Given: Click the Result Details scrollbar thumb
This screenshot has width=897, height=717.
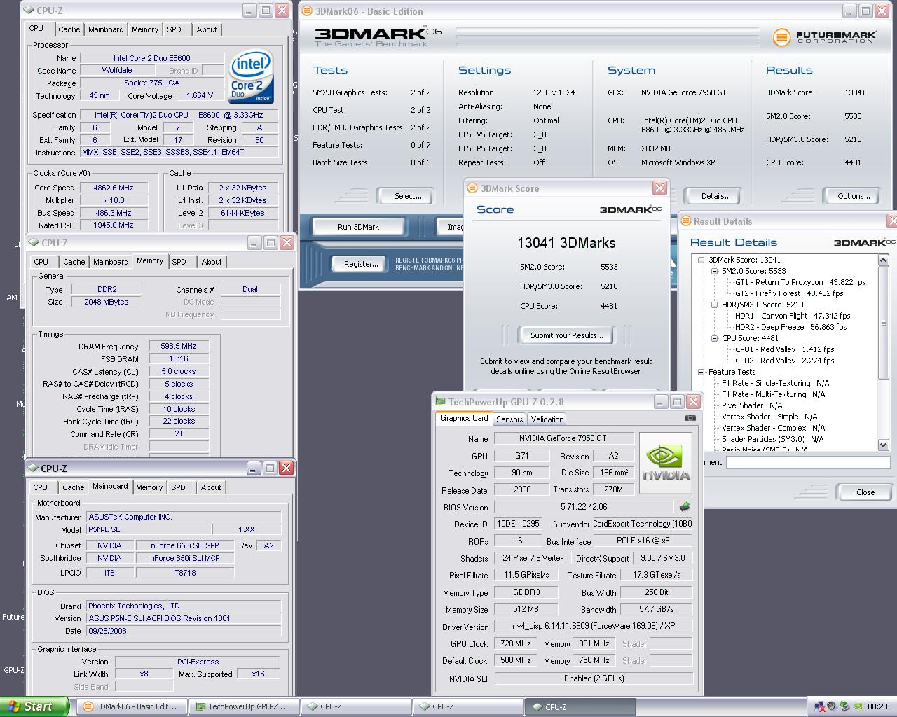Looking at the screenshot, I should click(883, 323).
